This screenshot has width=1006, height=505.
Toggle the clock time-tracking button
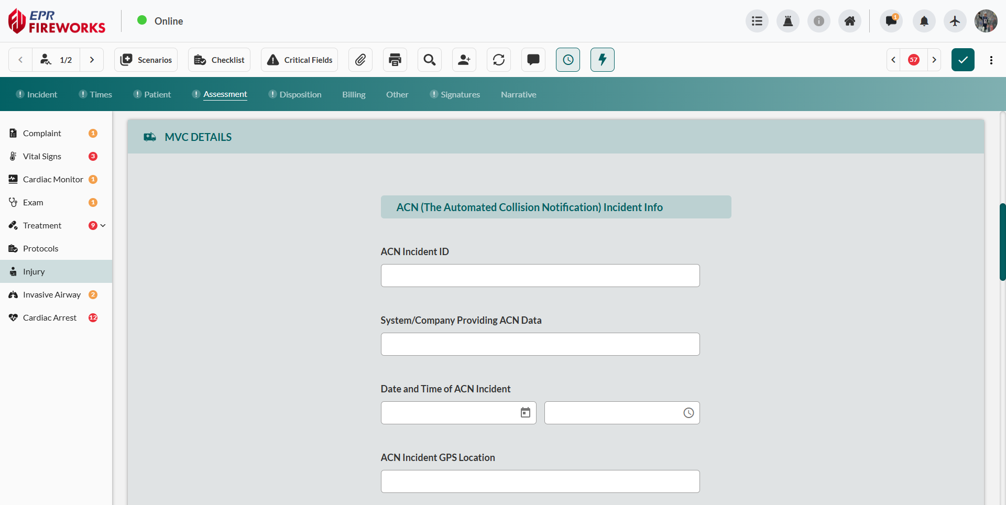[568, 59]
